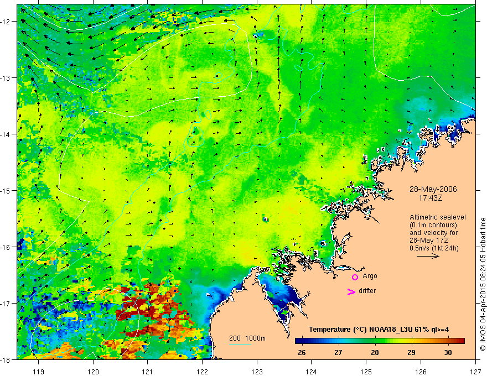Viewport: 487px width, 376px height.
Task: Click the 'Argo' legend label
Action: coord(370,276)
